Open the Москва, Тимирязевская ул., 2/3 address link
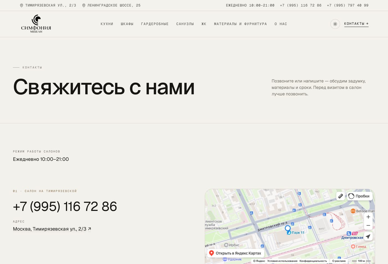 pos(52,229)
